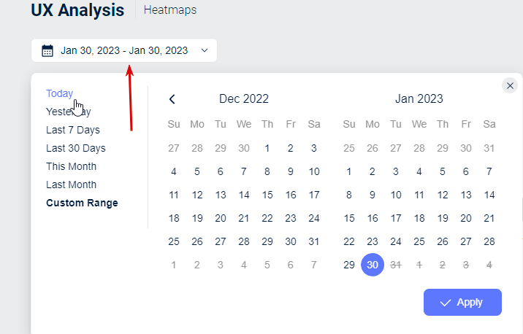The image size is (523, 334).
Task: Go to previous month using left chevron
Action: click(x=172, y=99)
